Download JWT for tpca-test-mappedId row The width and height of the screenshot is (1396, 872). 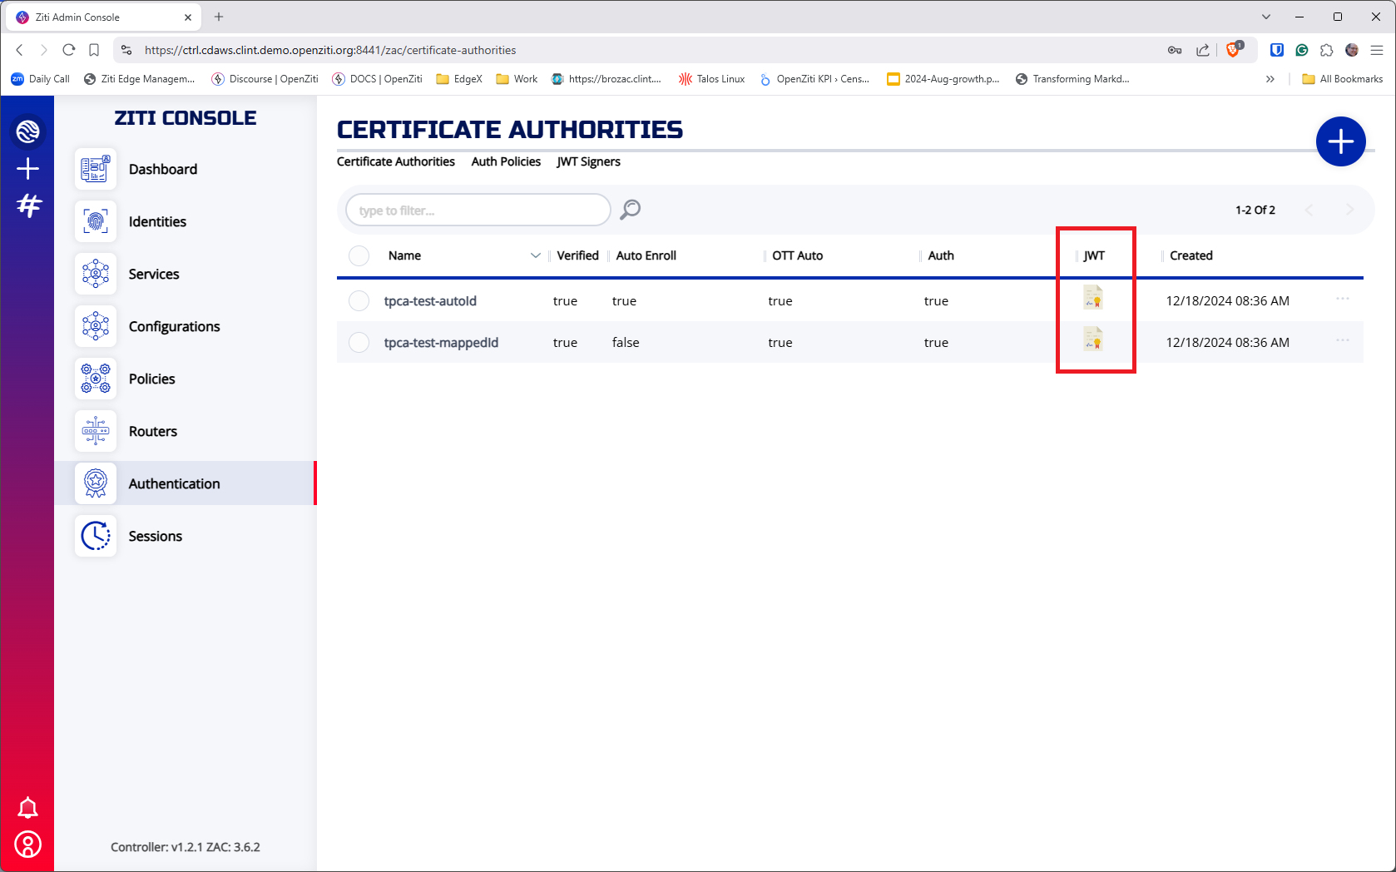point(1093,339)
